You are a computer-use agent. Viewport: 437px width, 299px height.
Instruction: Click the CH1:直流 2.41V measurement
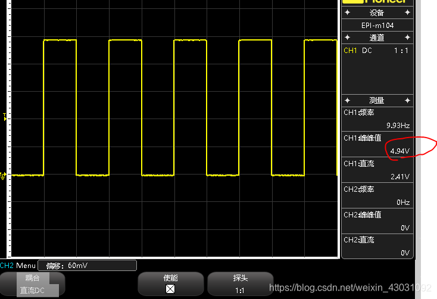coord(377,170)
